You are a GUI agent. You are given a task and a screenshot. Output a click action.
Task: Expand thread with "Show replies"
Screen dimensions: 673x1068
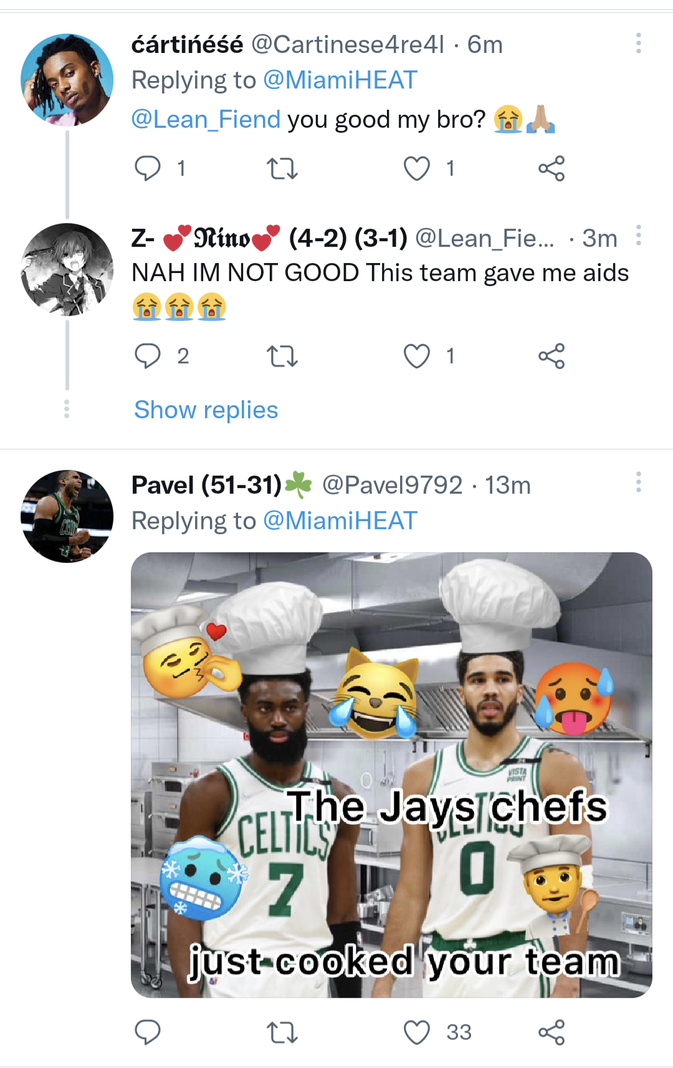tap(206, 410)
